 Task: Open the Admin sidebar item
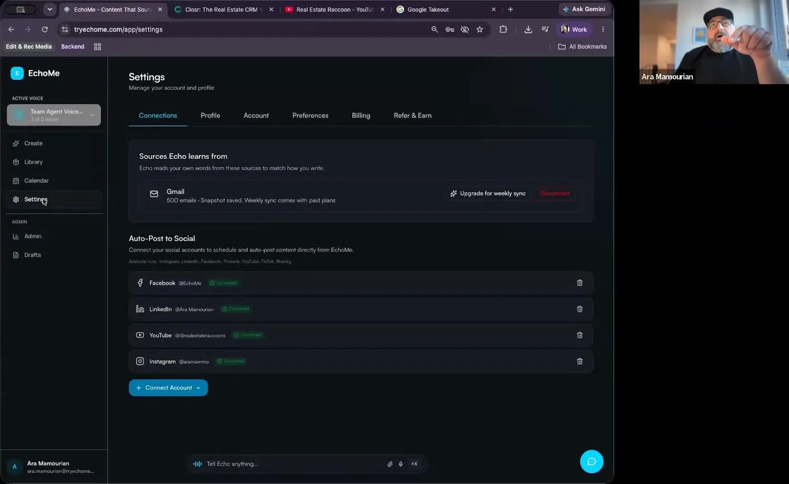point(54,236)
